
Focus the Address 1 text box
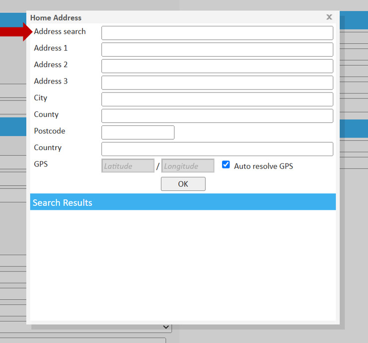click(x=217, y=49)
